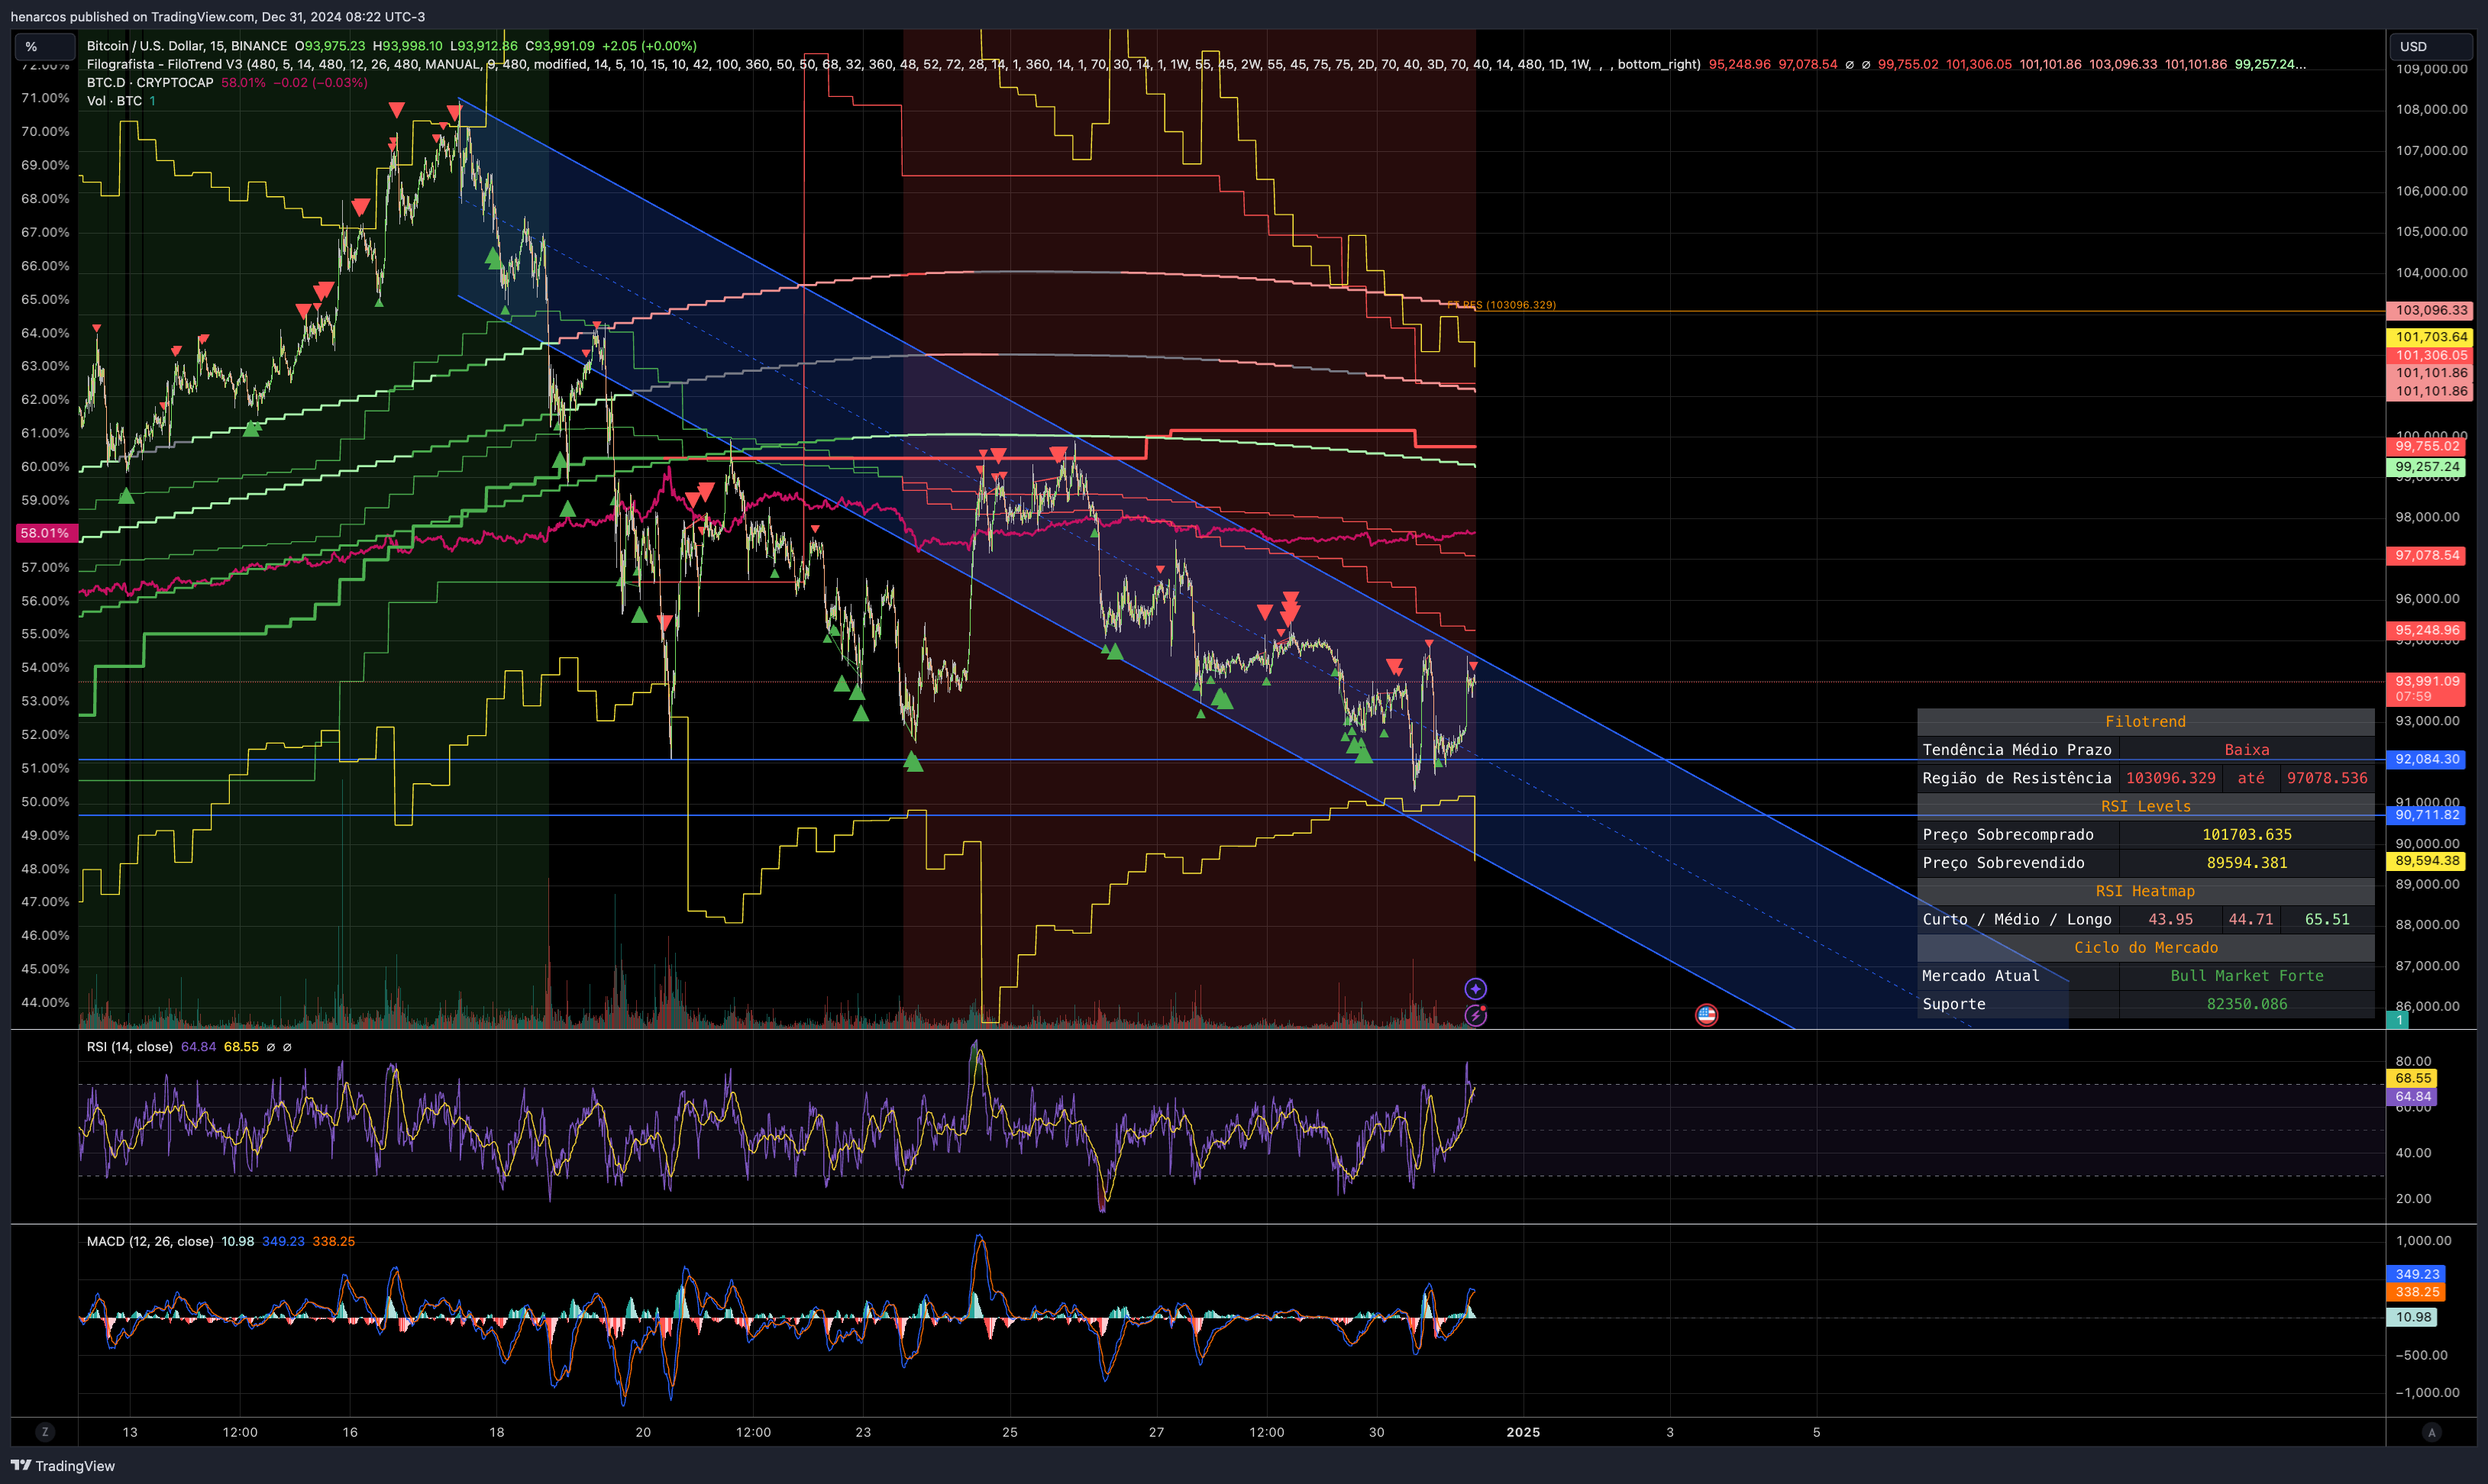
Task: Click the TradingView logo at bottom left
Action: 62,1465
